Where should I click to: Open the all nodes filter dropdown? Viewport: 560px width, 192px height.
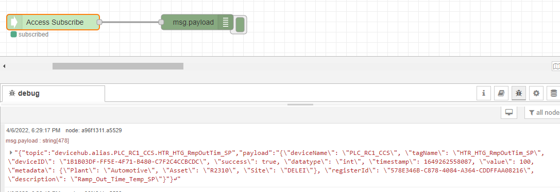pyautogui.click(x=542, y=112)
